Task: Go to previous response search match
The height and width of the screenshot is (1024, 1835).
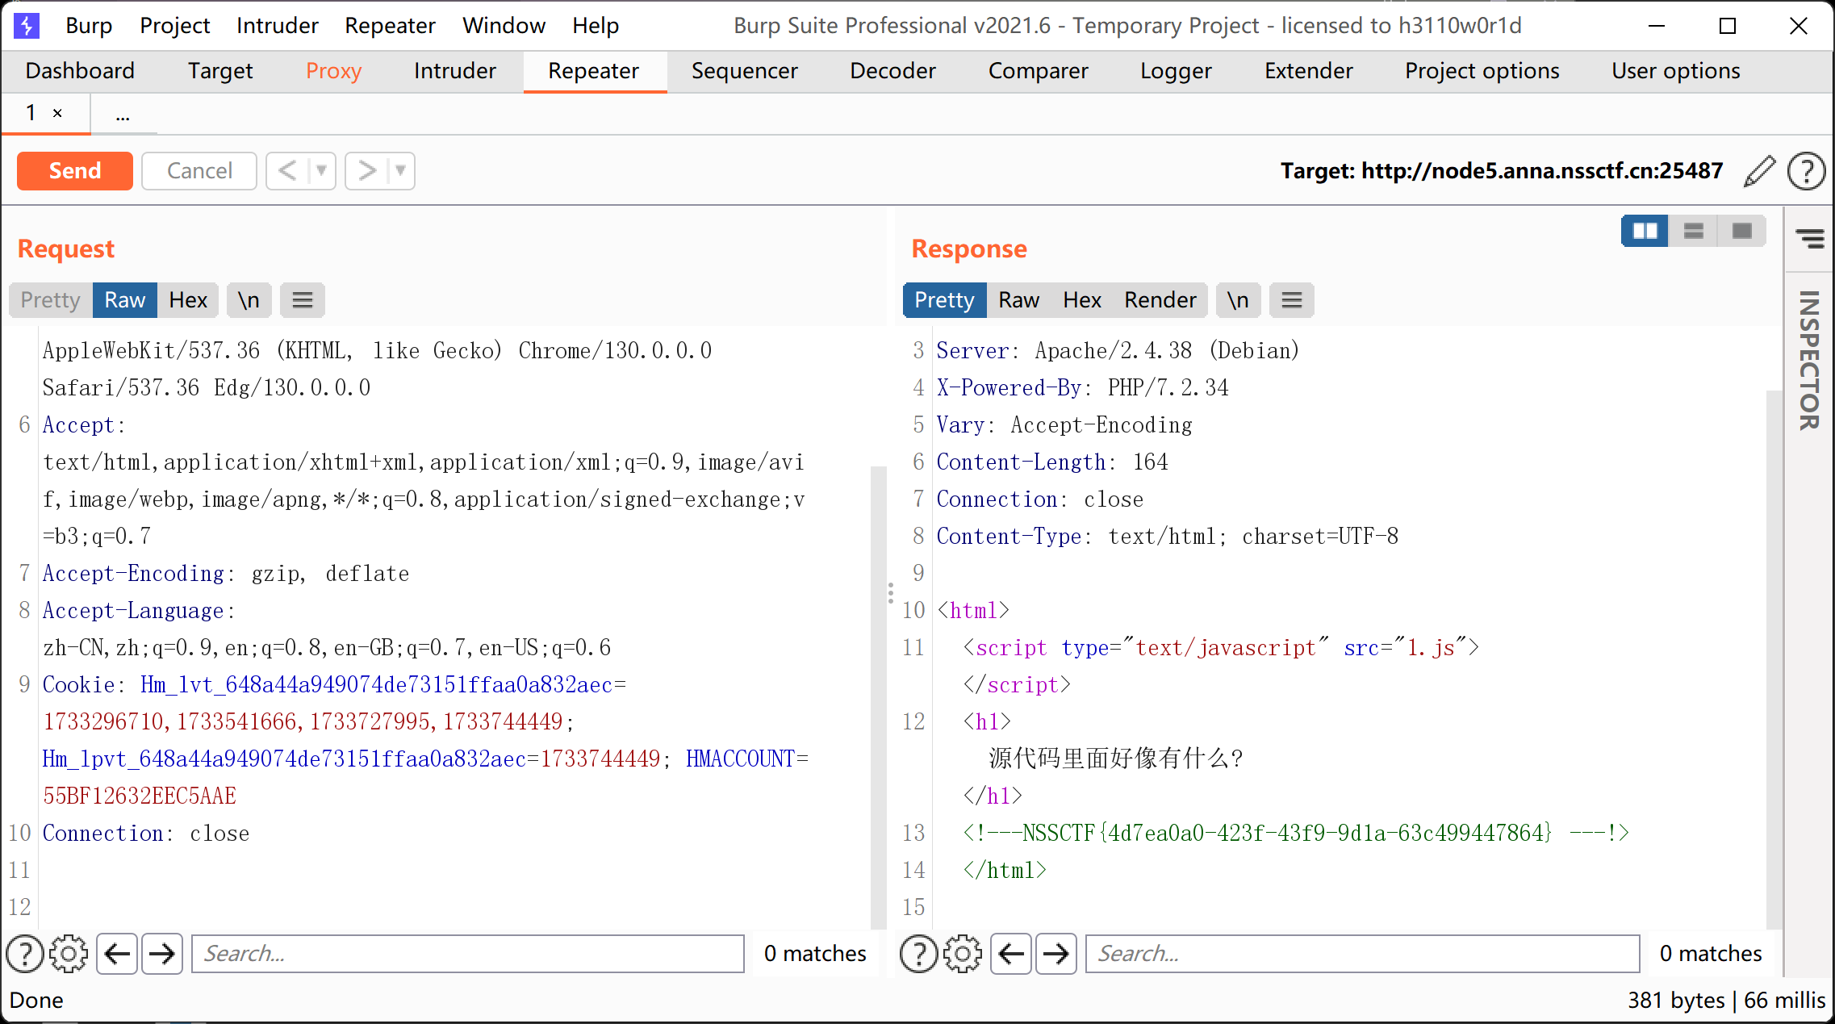Action: click(x=1011, y=954)
